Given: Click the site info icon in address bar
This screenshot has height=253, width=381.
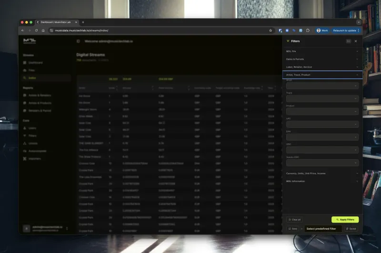Looking at the screenshot, I should point(51,30).
